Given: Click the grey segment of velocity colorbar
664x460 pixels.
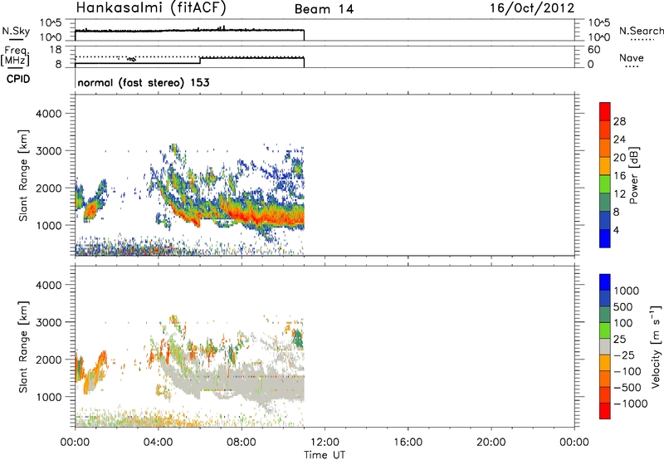Looking at the screenshot, I should click(605, 346).
